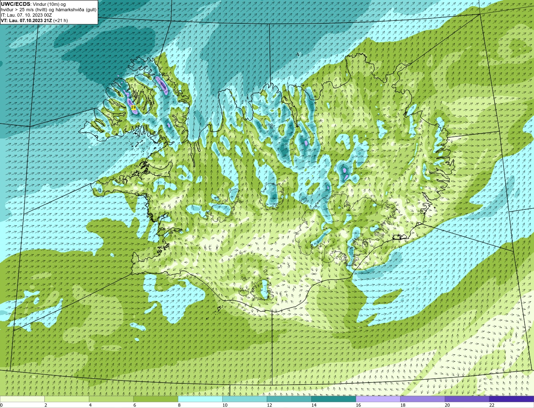Click the yellow 28 gust label in Westfjords
This screenshot has height=408, width=534.
[x=133, y=107]
